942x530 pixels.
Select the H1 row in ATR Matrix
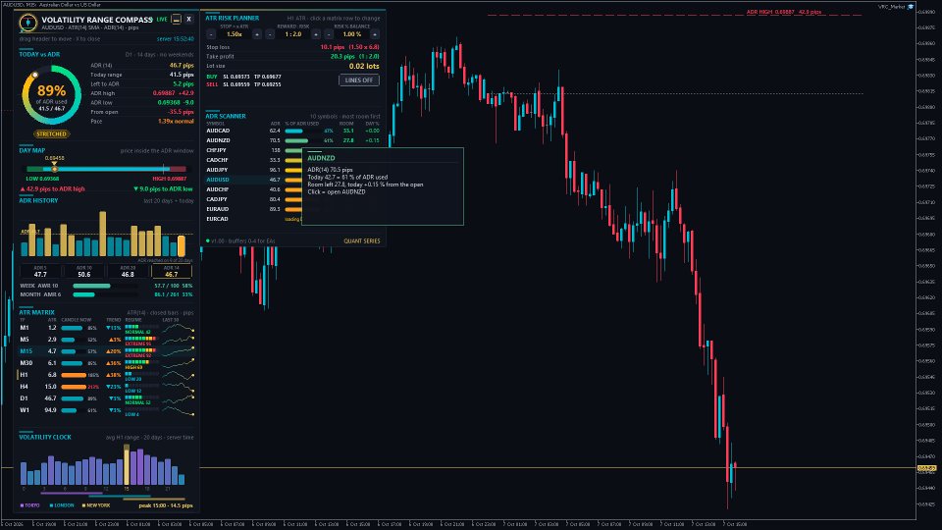pyautogui.click(x=106, y=375)
